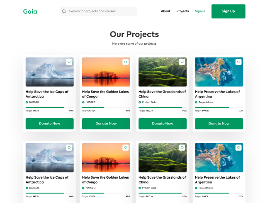
Task: Click progress bar on bottom-row China card
Action: 163,193
